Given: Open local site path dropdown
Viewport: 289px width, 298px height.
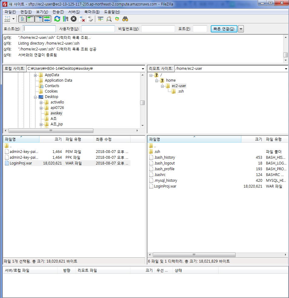Looking at the screenshot, I should click(x=143, y=69).
